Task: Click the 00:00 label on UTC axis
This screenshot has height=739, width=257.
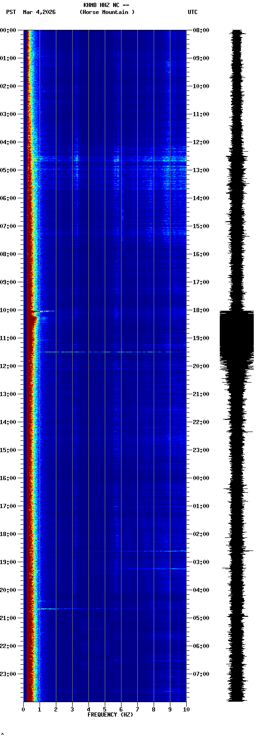Action: (x=201, y=478)
